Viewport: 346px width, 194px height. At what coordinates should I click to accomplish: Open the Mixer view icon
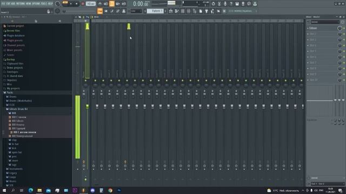pos(189,11)
